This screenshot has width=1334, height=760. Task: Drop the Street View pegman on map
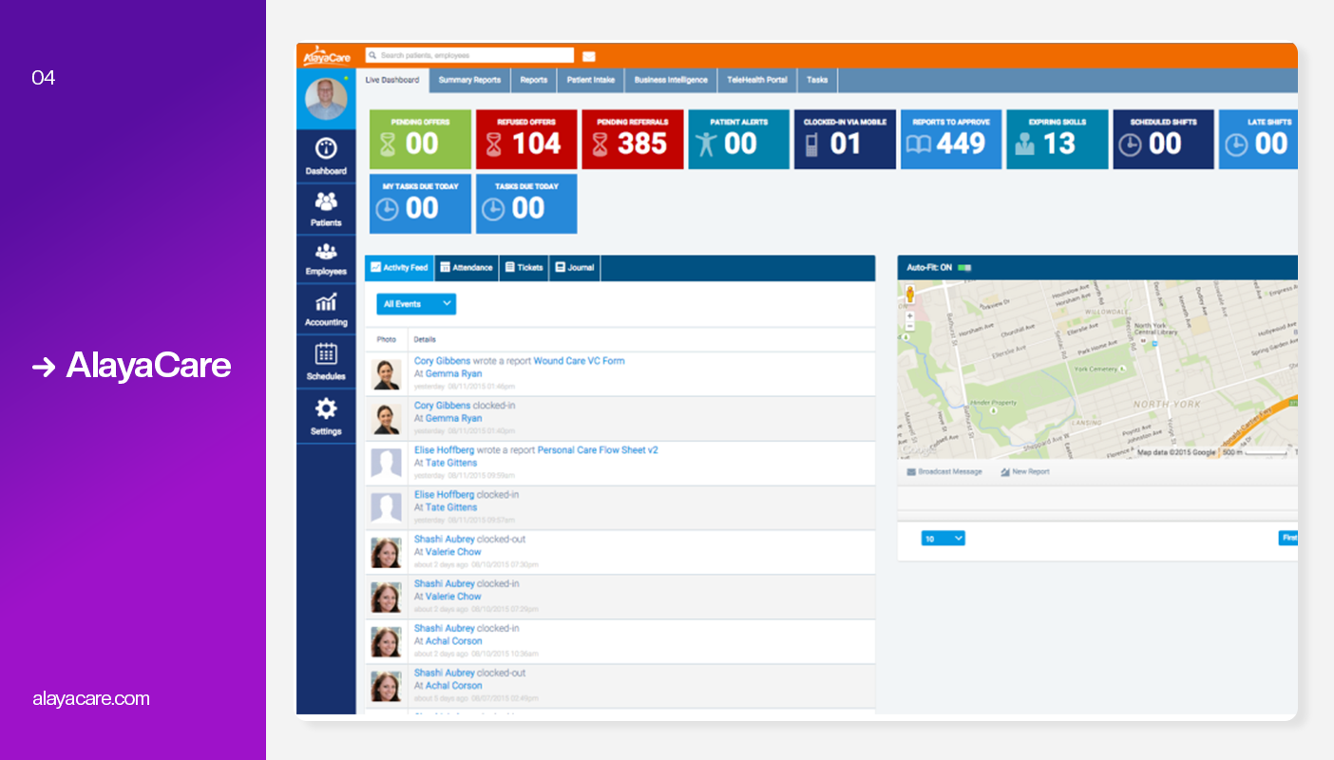coord(909,294)
